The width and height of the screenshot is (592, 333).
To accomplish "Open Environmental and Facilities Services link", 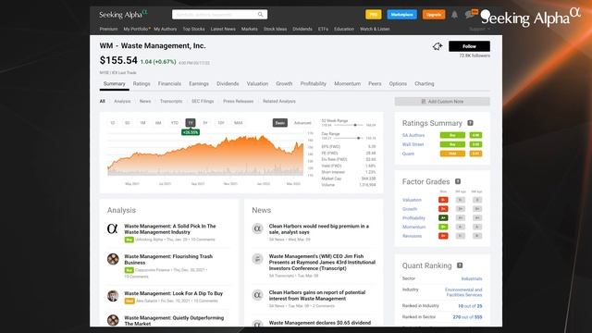I will point(463,292).
